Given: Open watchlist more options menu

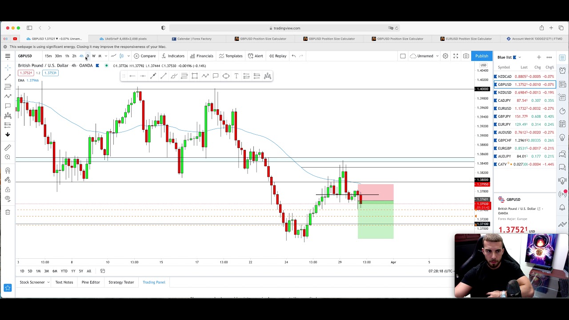Looking at the screenshot, I should 549,57.
